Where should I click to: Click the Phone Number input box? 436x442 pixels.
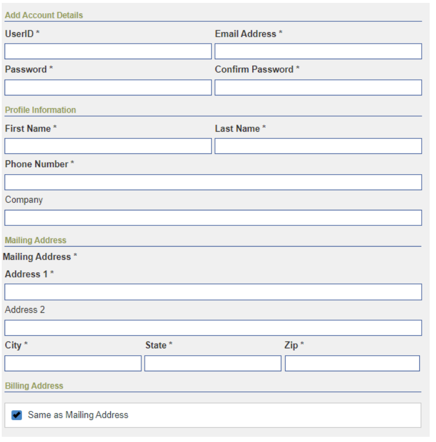[213, 182]
